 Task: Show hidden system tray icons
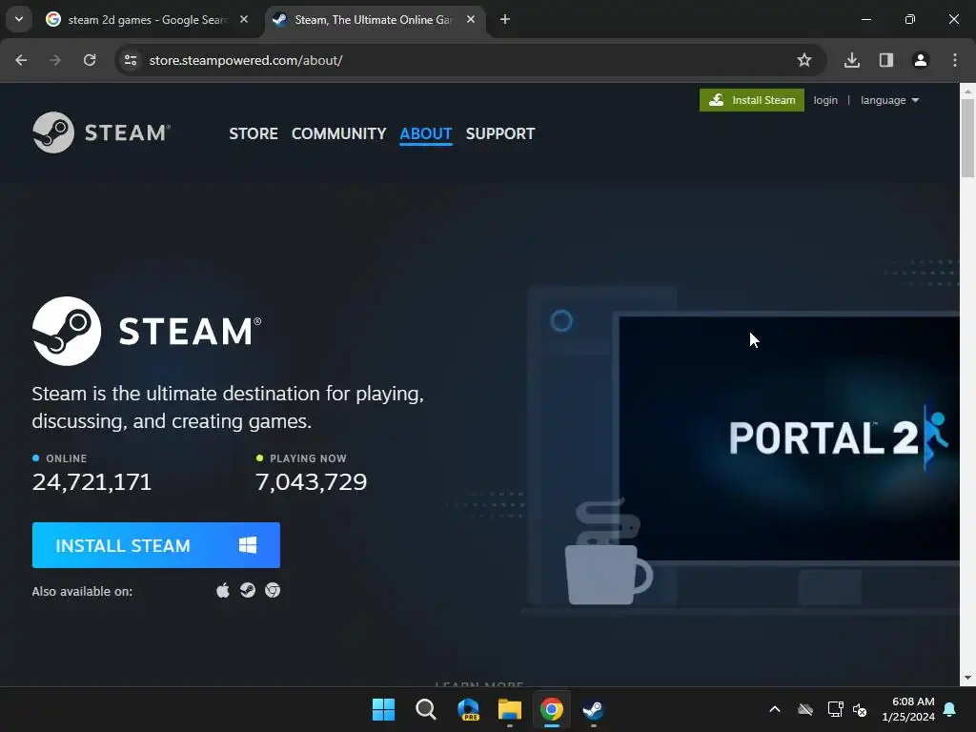pos(775,709)
